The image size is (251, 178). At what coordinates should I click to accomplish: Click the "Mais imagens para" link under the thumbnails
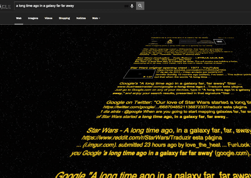point(179,45)
